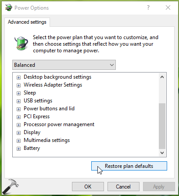Screen dimensions: 179x196
Task: Click the question mark help icon
Action: tap(148, 7)
